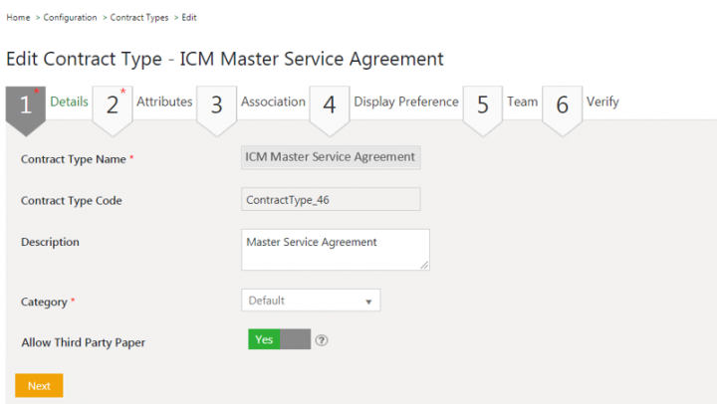
Task: Toggle Allow Third Party Paper switch
Action: click(280, 340)
